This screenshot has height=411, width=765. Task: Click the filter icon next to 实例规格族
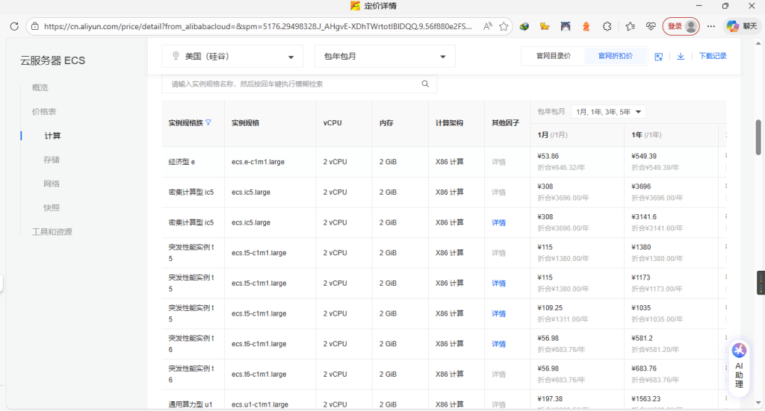tap(208, 122)
